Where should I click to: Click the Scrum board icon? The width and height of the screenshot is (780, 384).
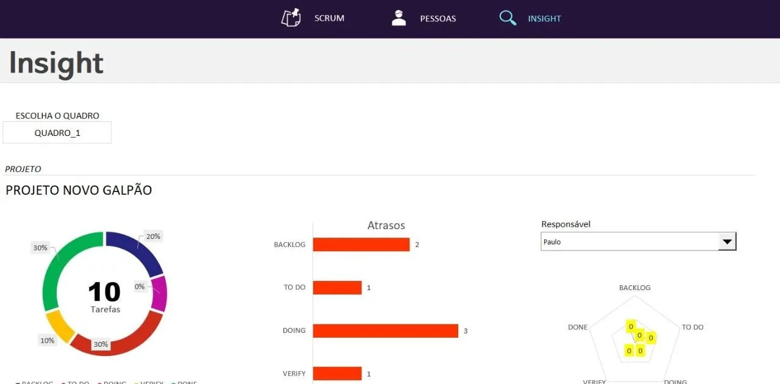[291, 18]
